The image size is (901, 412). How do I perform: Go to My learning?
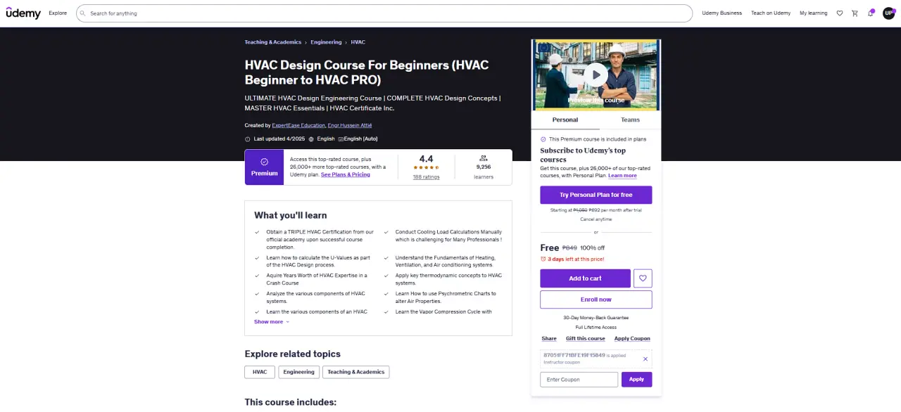pos(814,13)
